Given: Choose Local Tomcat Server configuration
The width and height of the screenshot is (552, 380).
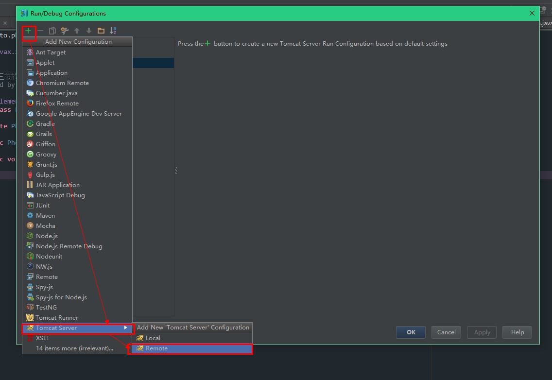Looking at the screenshot, I should 192,338.
